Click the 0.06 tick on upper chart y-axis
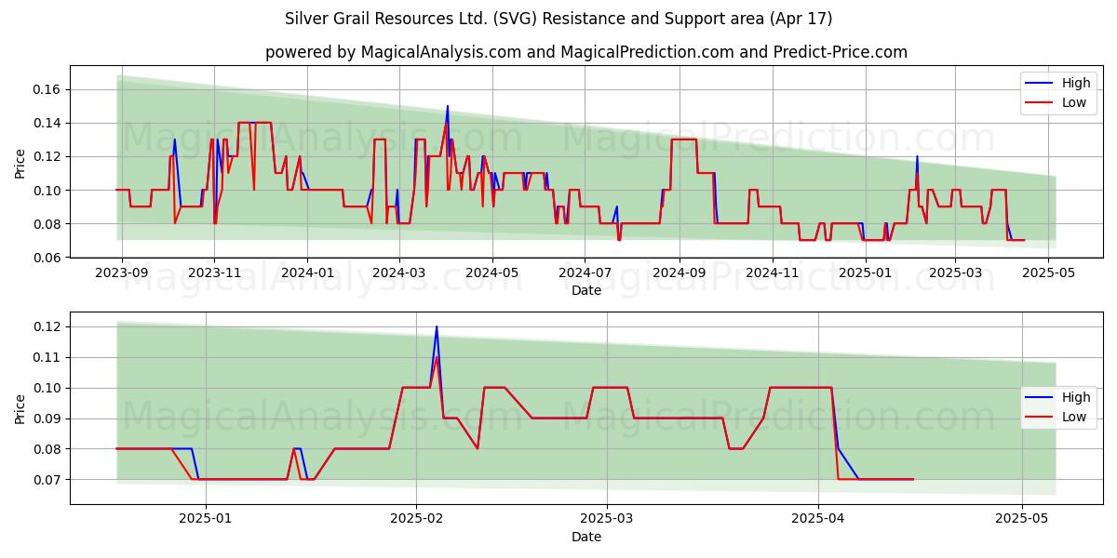1117x558 pixels. [x=47, y=258]
